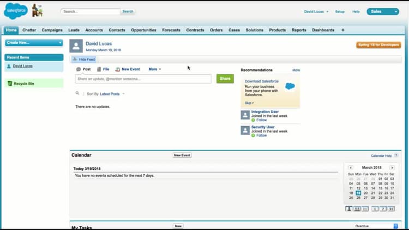Go to the Leads tab

pyautogui.click(x=74, y=30)
